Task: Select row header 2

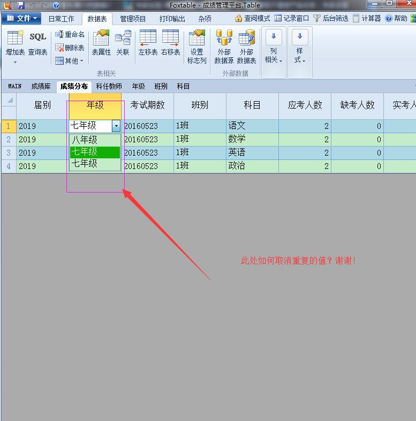Action: 9,140
